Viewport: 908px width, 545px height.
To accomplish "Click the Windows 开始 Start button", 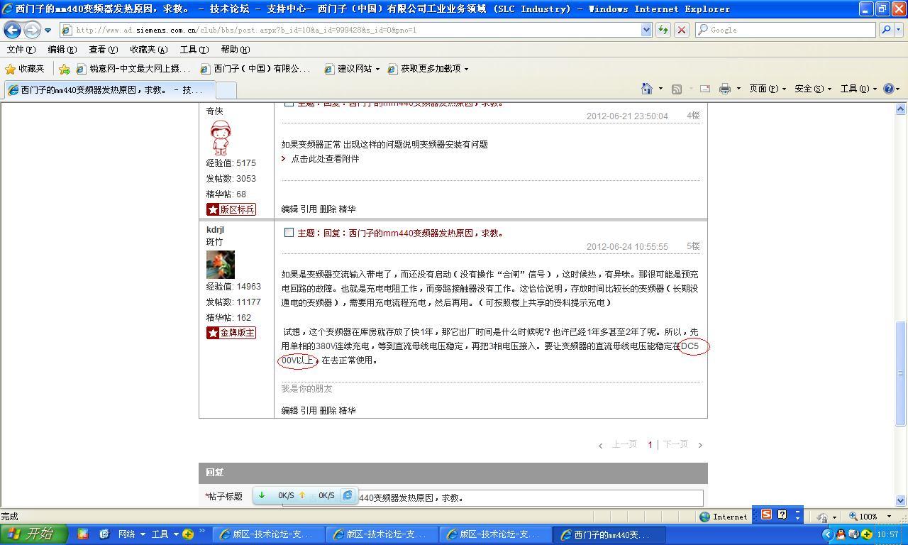I will 33,534.
